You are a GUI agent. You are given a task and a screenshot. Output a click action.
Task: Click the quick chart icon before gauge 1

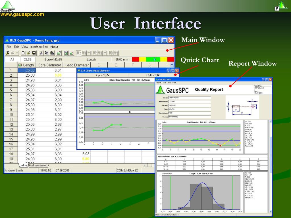(71, 53)
